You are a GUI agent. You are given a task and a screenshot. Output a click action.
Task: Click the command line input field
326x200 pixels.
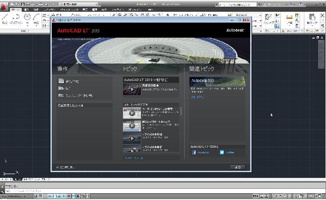164,191
